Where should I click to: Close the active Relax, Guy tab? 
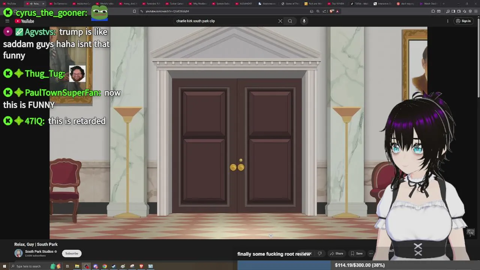tap(43, 4)
